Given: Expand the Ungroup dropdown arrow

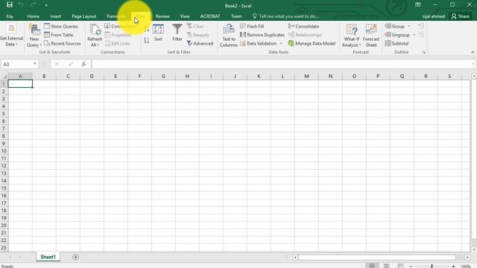Looking at the screenshot, I should tap(414, 35).
